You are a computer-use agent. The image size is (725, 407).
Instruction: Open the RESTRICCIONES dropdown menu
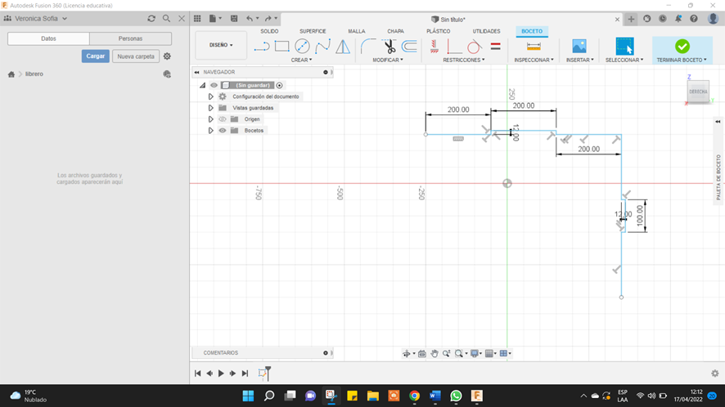point(464,60)
